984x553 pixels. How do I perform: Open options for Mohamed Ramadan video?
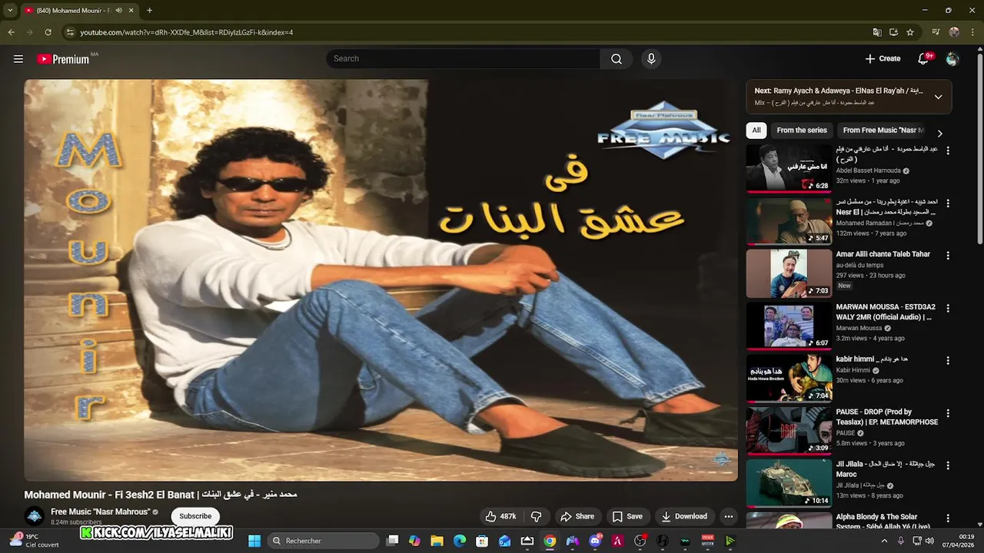tap(947, 204)
